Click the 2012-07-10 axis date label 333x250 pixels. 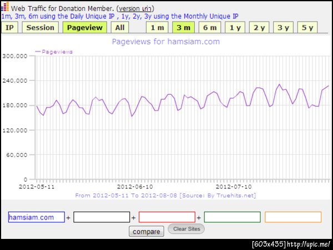click(x=234, y=187)
